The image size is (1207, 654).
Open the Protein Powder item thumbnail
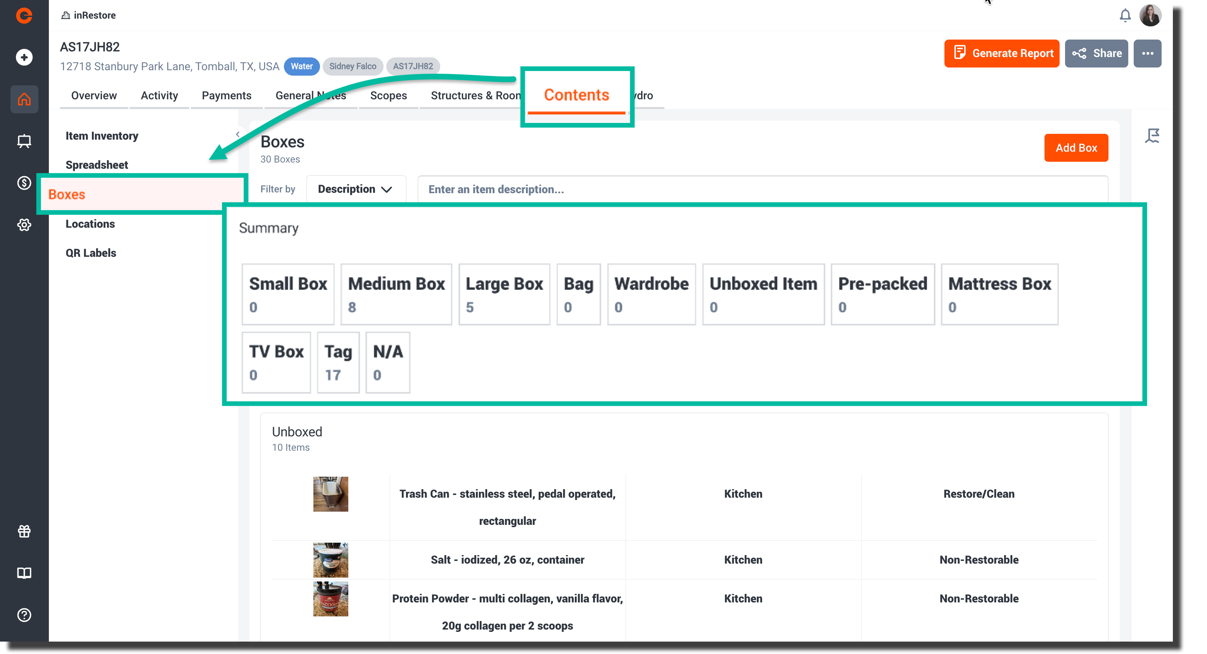[330, 599]
